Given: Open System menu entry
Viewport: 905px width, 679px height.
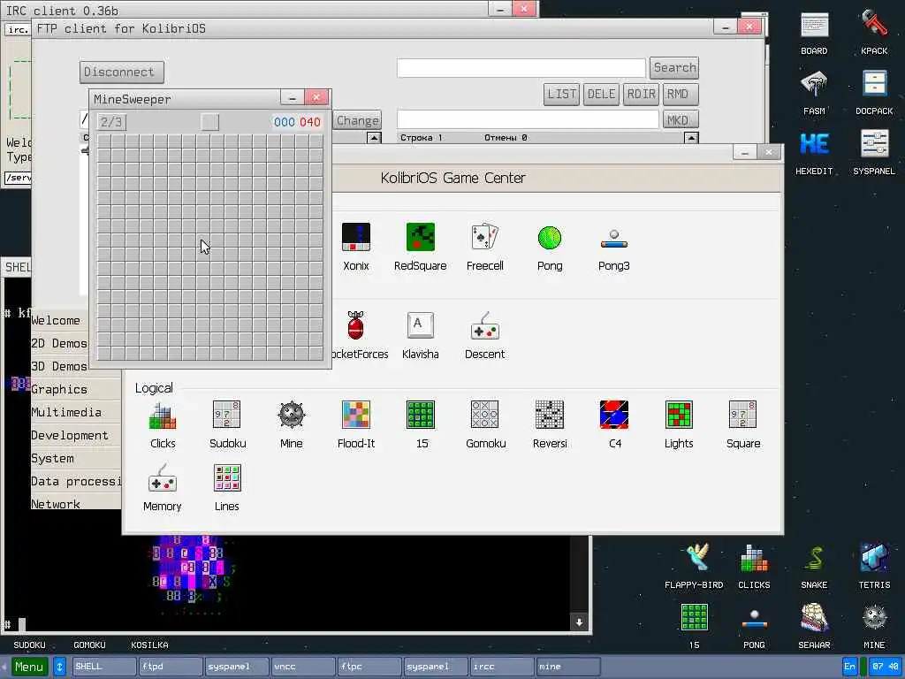Looking at the screenshot, I should [76, 459].
